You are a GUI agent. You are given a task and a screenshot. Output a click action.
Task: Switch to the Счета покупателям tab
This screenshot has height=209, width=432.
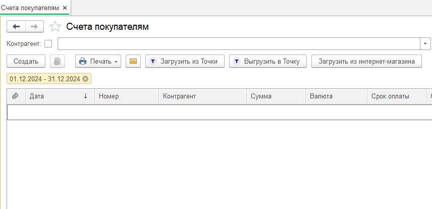point(30,8)
